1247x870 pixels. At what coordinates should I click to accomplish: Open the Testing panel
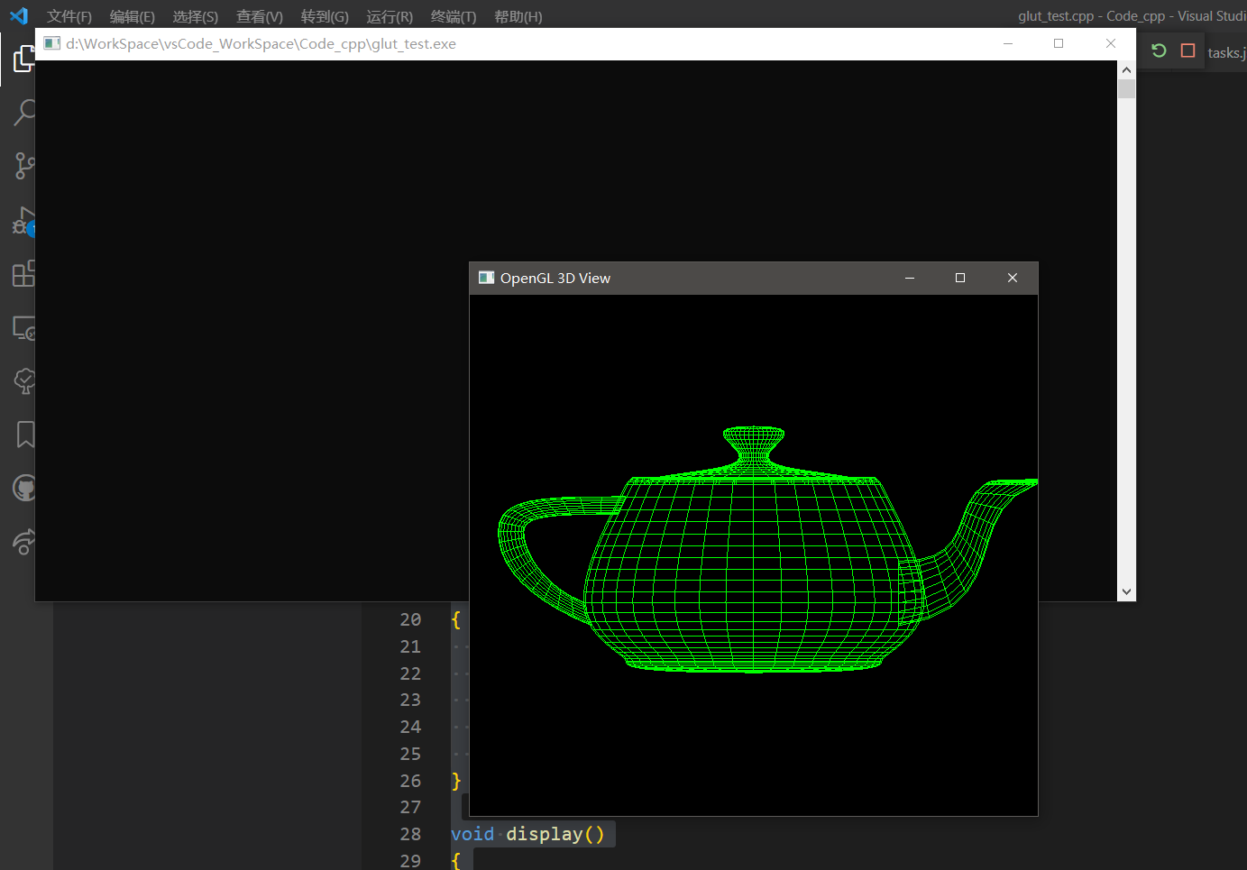(23, 381)
